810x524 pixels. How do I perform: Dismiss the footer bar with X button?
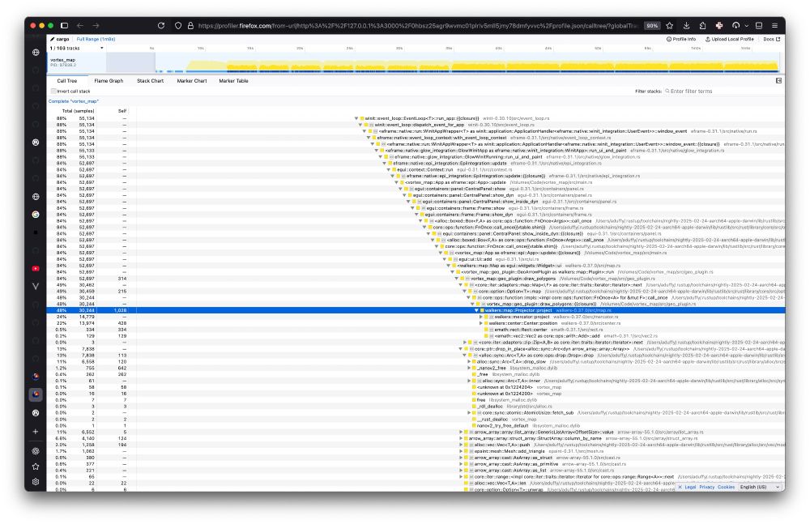tap(680, 487)
